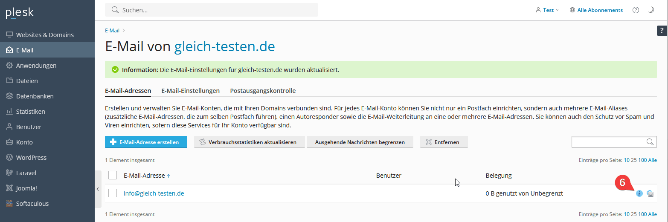Go to Laravel in the sidebar

click(26, 173)
